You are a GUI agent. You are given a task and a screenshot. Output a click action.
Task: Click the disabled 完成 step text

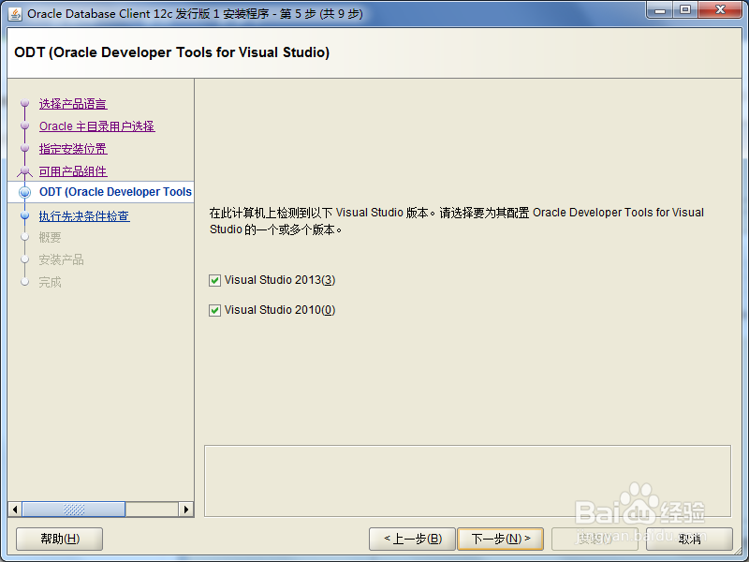point(51,283)
